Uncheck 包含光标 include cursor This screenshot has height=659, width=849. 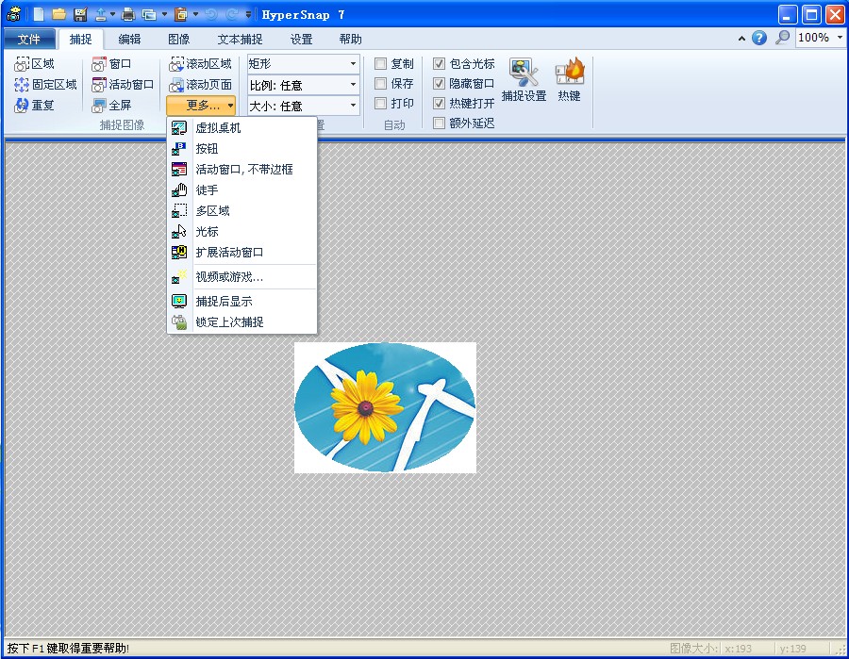[439, 64]
